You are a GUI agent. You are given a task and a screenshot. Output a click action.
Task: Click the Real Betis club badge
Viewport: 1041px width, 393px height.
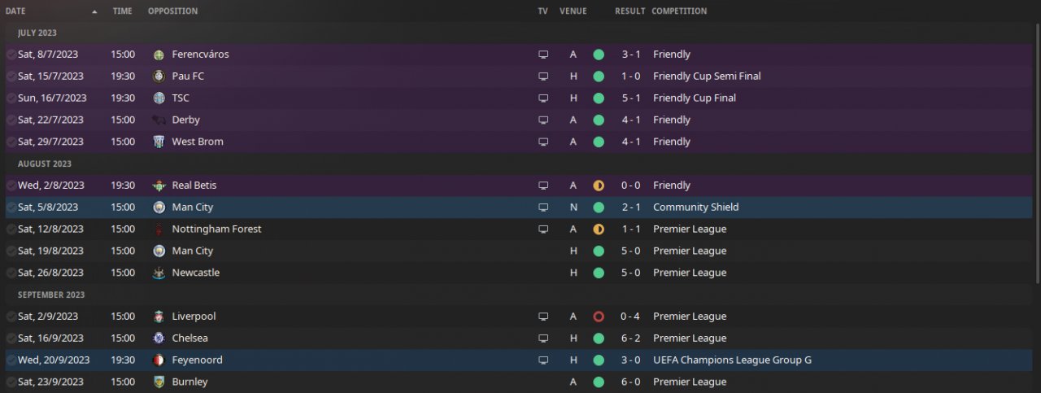159,186
